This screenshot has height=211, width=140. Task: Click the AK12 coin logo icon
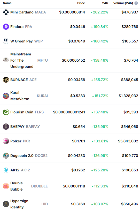[x=6, y=170]
